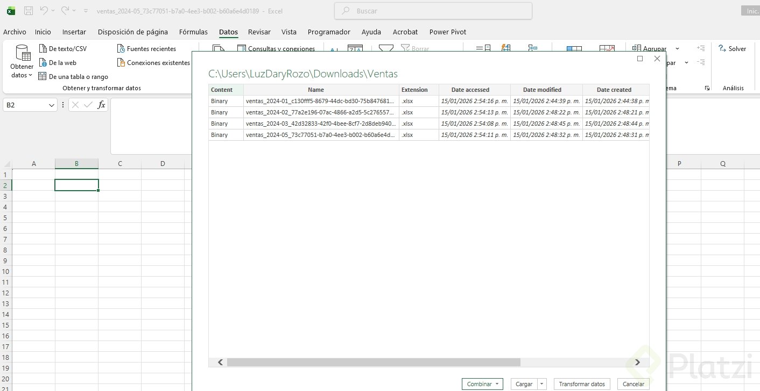760x391 pixels.
Task: Click the insert function fx icon
Action: pyautogui.click(x=101, y=105)
